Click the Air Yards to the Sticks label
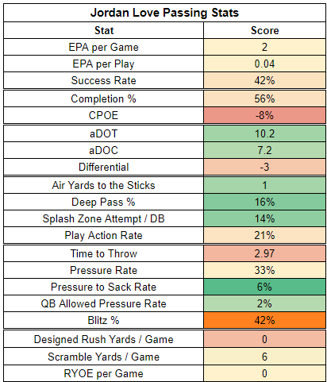The height and width of the screenshot is (382, 327). point(104,185)
